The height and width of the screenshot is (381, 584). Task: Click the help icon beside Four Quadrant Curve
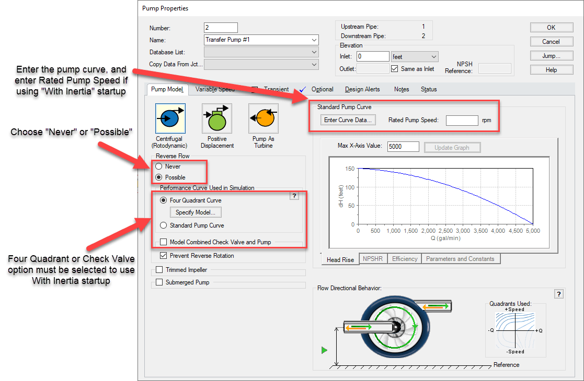[x=294, y=196]
